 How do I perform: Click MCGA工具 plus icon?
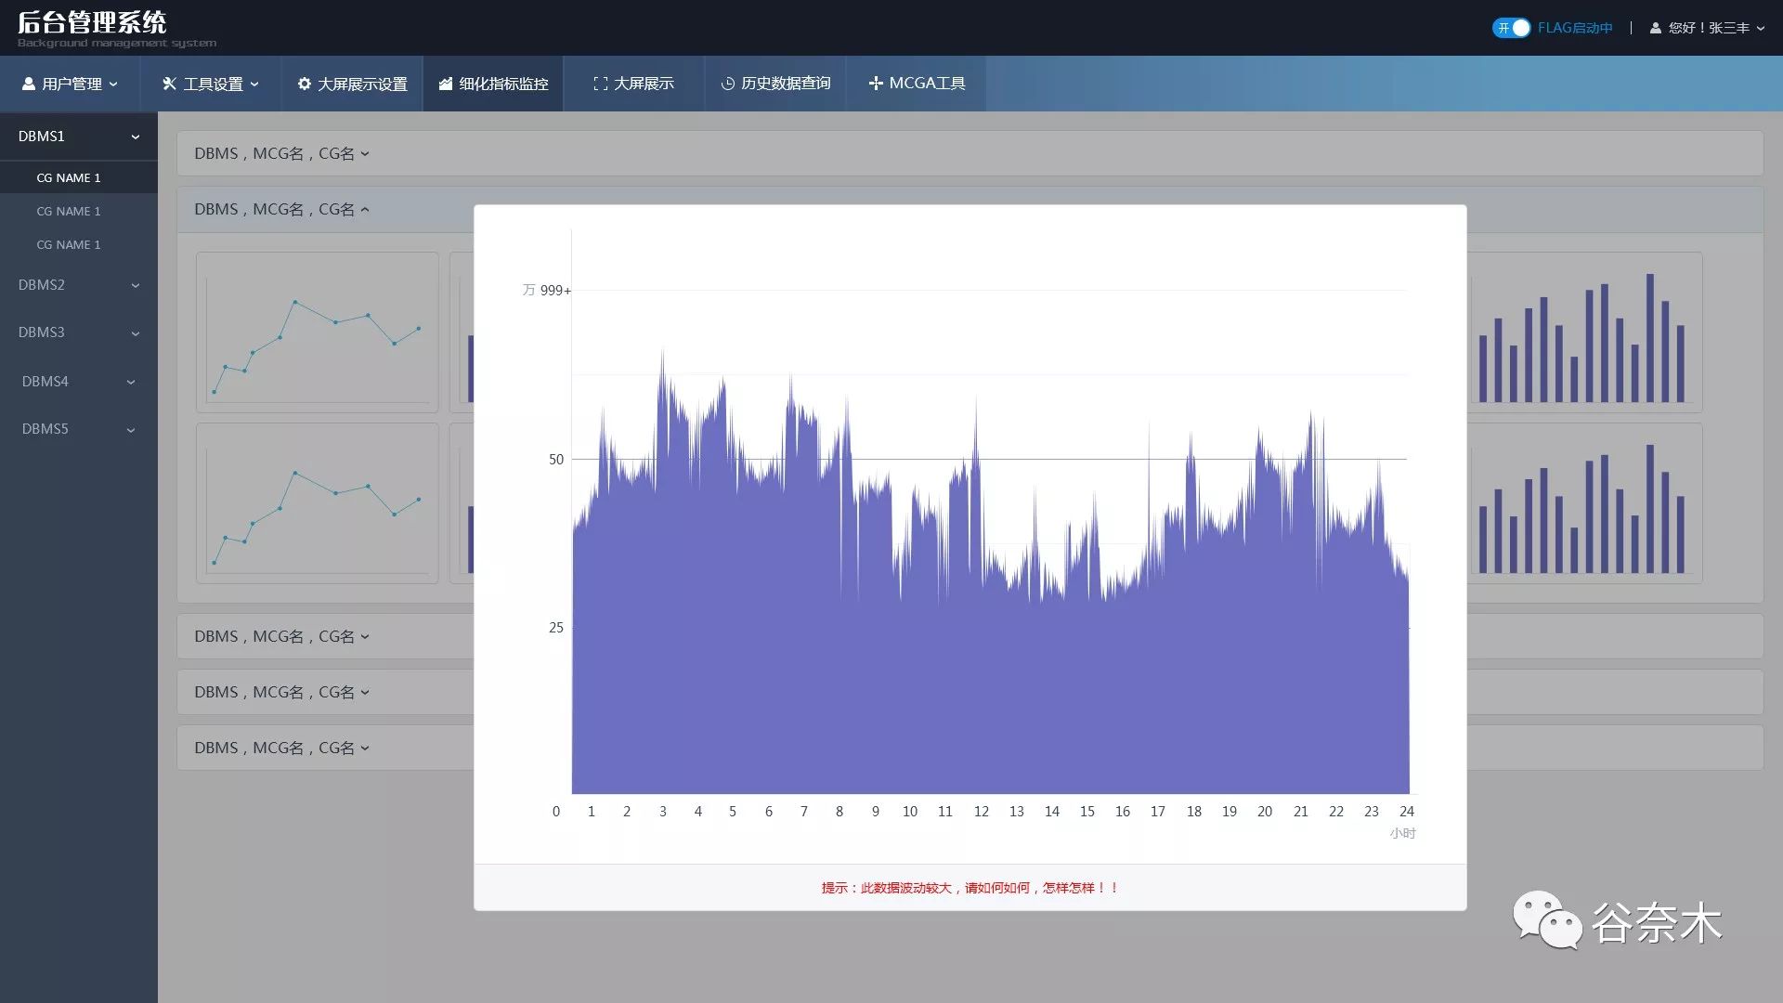click(x=875, y=84)
